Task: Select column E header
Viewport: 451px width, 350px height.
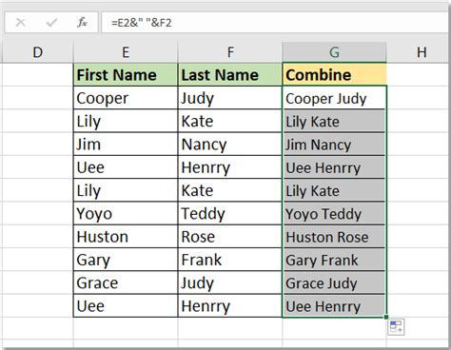Action: 126,52
